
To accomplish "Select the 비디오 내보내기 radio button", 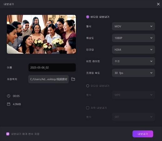I will click(88, 17).
